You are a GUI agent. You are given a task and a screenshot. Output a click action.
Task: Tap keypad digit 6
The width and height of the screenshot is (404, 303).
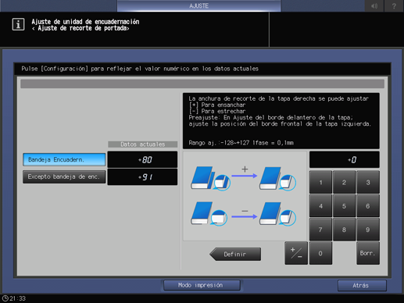[368, 206]
